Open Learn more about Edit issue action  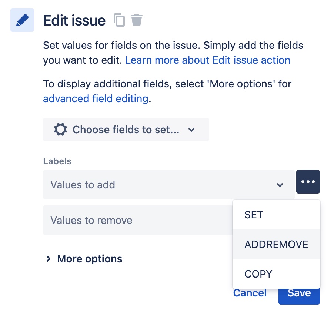coord(208,60)
